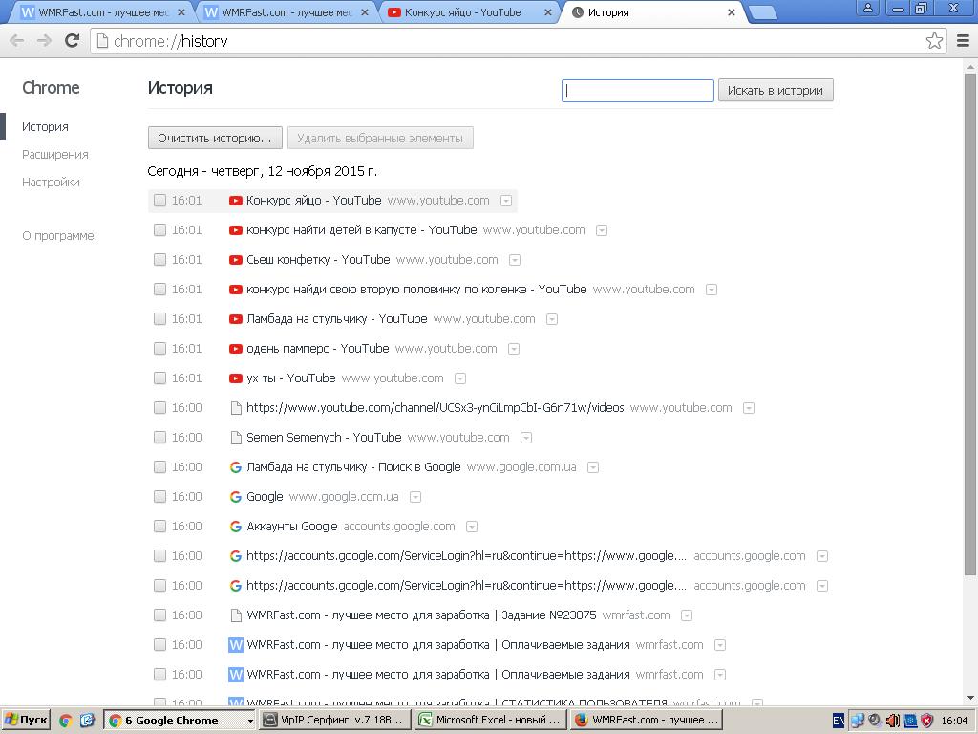Close the История tab
The width and height of the screenshot is (978, 734).
[731, 12]
